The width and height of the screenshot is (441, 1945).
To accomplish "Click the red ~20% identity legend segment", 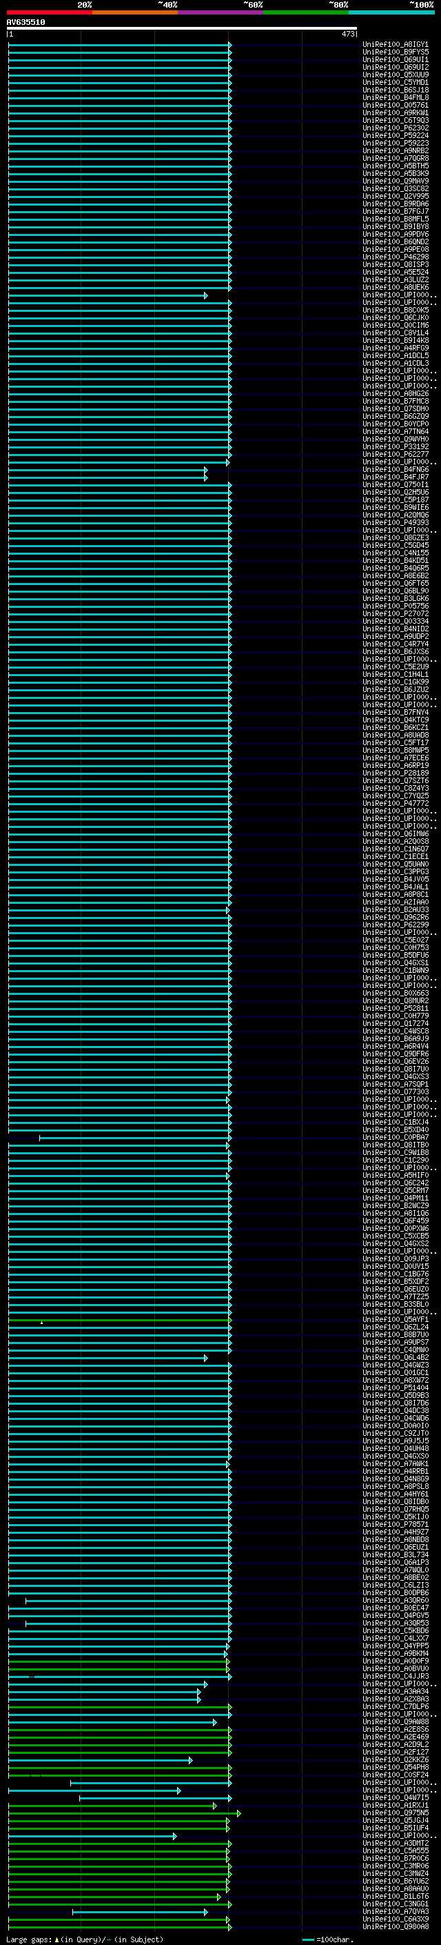I will [49, 12].
